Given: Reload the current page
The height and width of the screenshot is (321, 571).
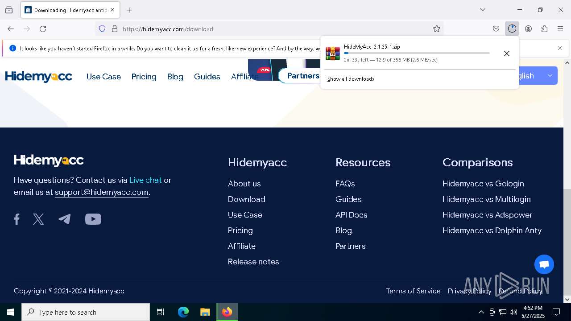Looking at the screenshot, I should (x=43, y=29).
